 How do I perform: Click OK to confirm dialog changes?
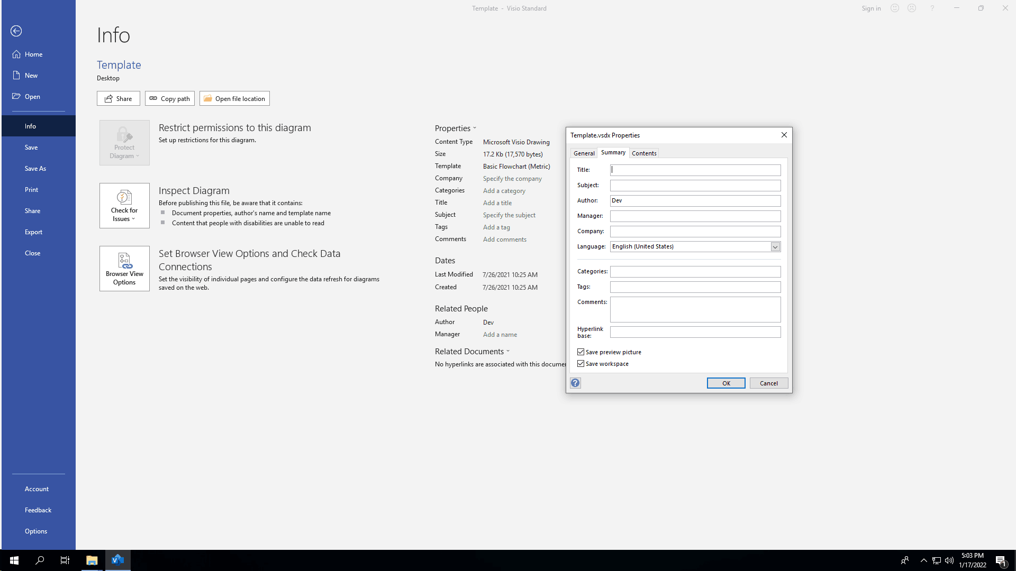coord(725,382)
